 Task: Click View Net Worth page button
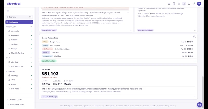click(x=49, y=97)
